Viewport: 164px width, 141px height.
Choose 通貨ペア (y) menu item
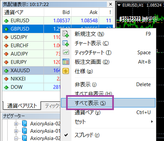pos(108,112)
